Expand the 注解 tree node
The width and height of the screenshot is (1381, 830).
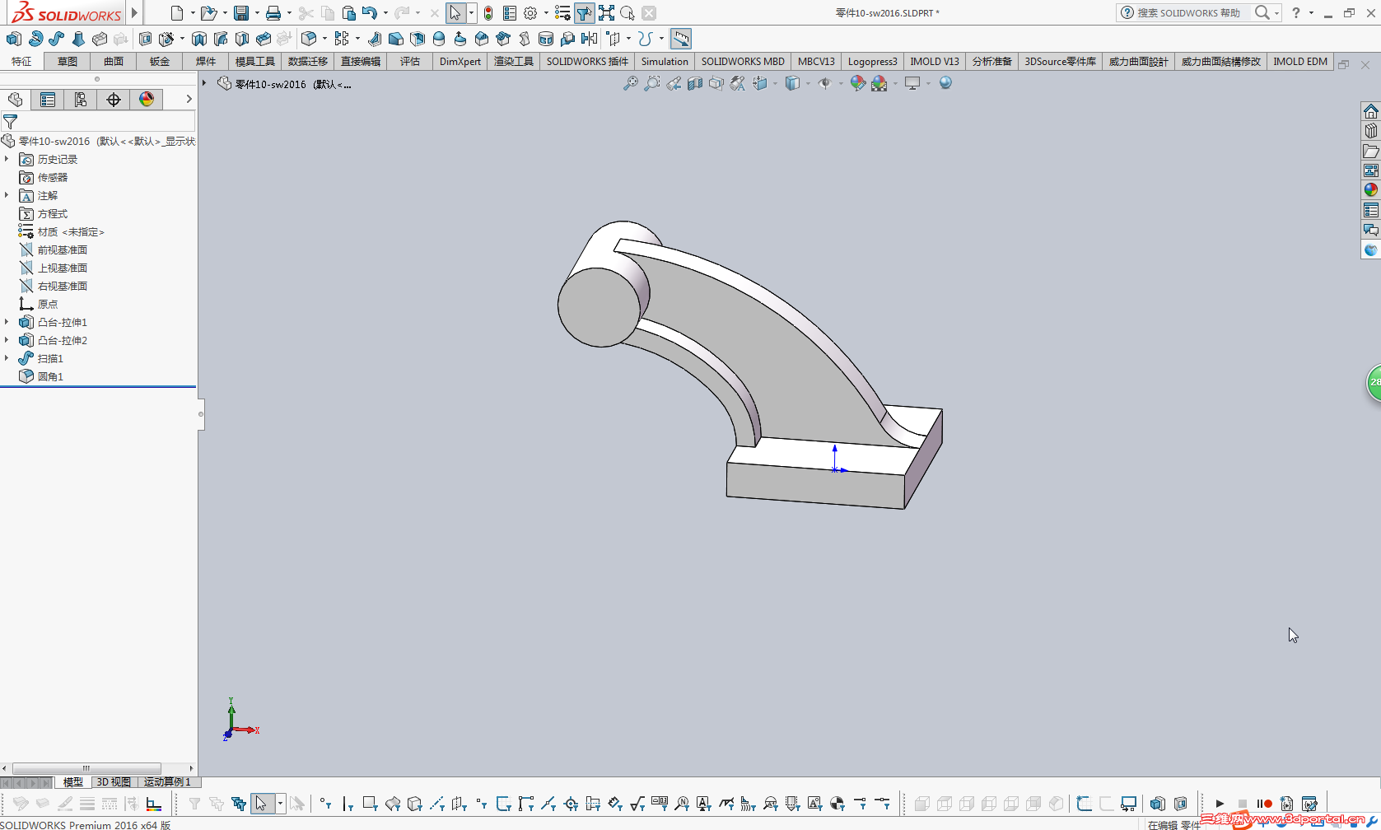[7, 195]
